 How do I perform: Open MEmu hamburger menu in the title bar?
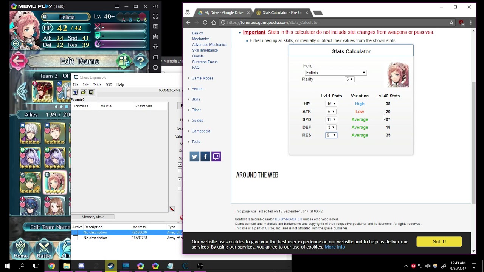pyautogui.click(x=117, y=6)
